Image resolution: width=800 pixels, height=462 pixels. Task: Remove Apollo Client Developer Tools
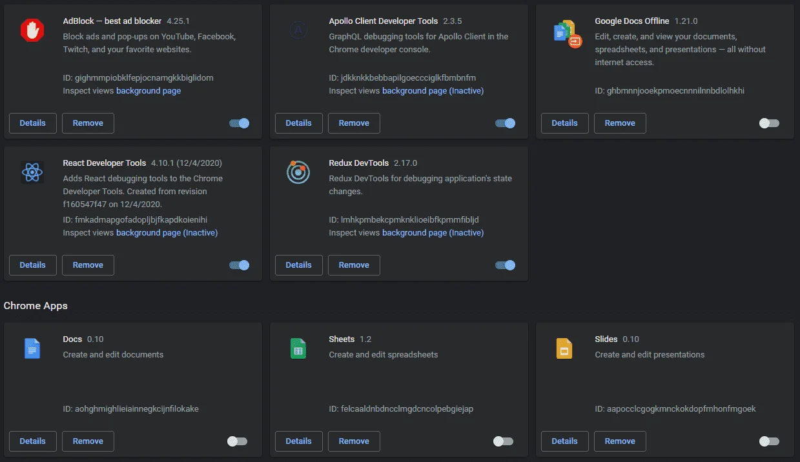354,123
